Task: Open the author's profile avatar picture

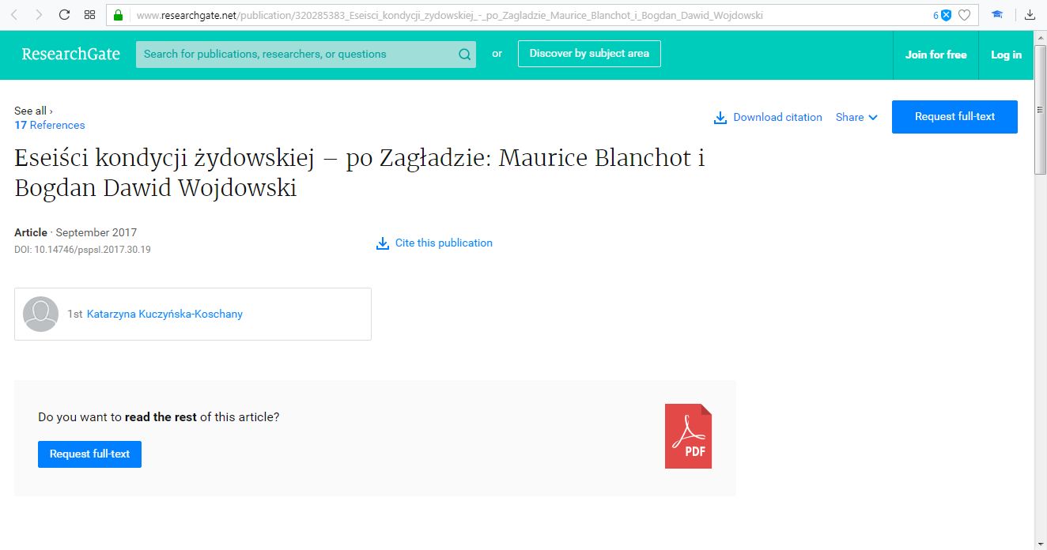Action: tap(40, 314)
